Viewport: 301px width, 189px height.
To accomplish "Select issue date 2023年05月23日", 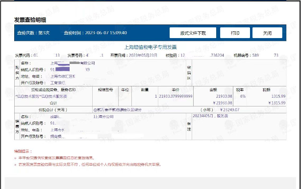I will pyautogui.click(x=143, y=55).
